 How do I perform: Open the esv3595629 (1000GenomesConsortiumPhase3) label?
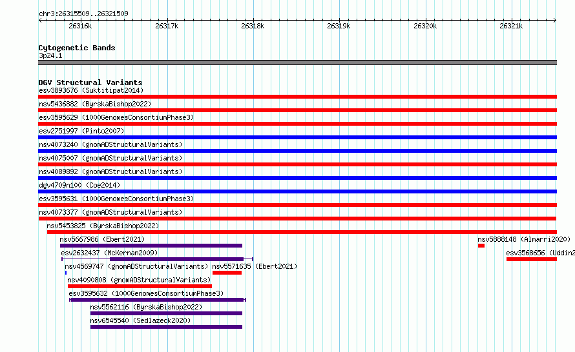pyautogui.click(x=116, y=117)
